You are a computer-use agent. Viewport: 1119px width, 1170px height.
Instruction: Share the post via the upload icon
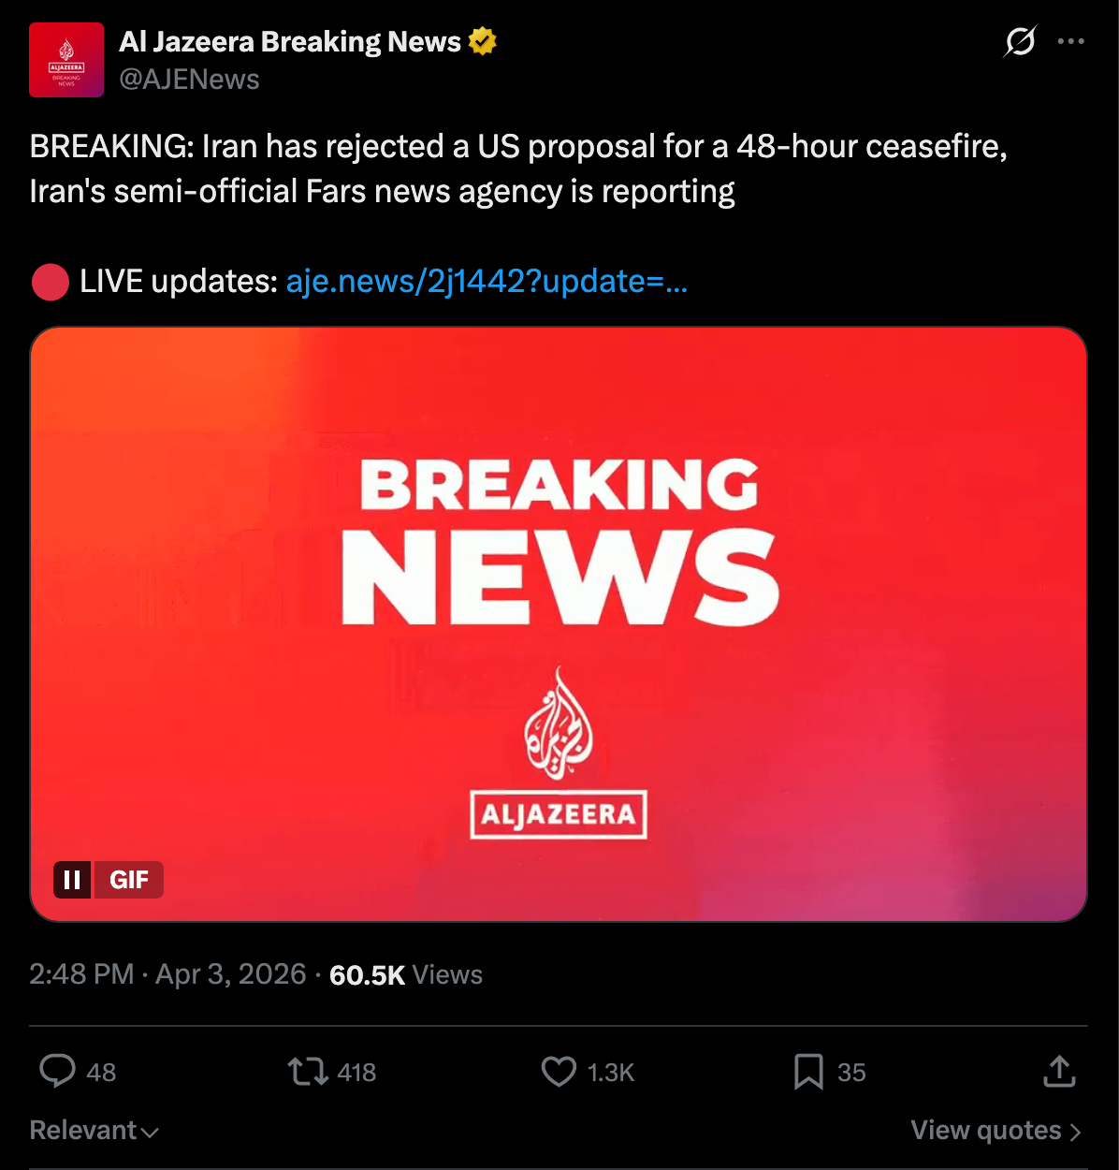(x=1059, y=1071)
